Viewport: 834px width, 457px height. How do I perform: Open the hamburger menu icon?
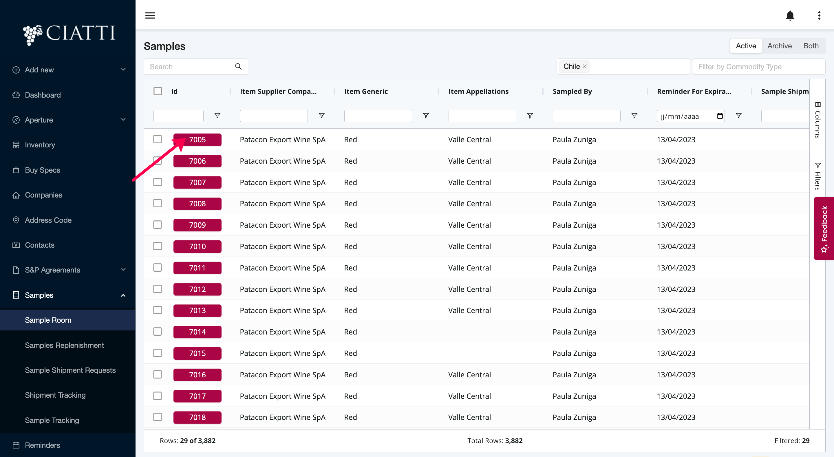150,15
